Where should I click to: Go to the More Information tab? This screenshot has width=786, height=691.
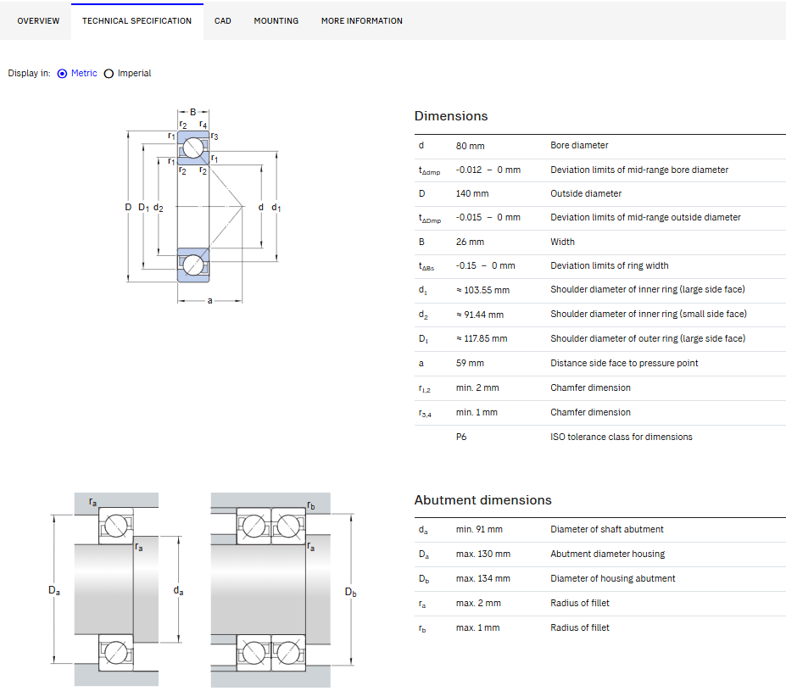point(362,21)
